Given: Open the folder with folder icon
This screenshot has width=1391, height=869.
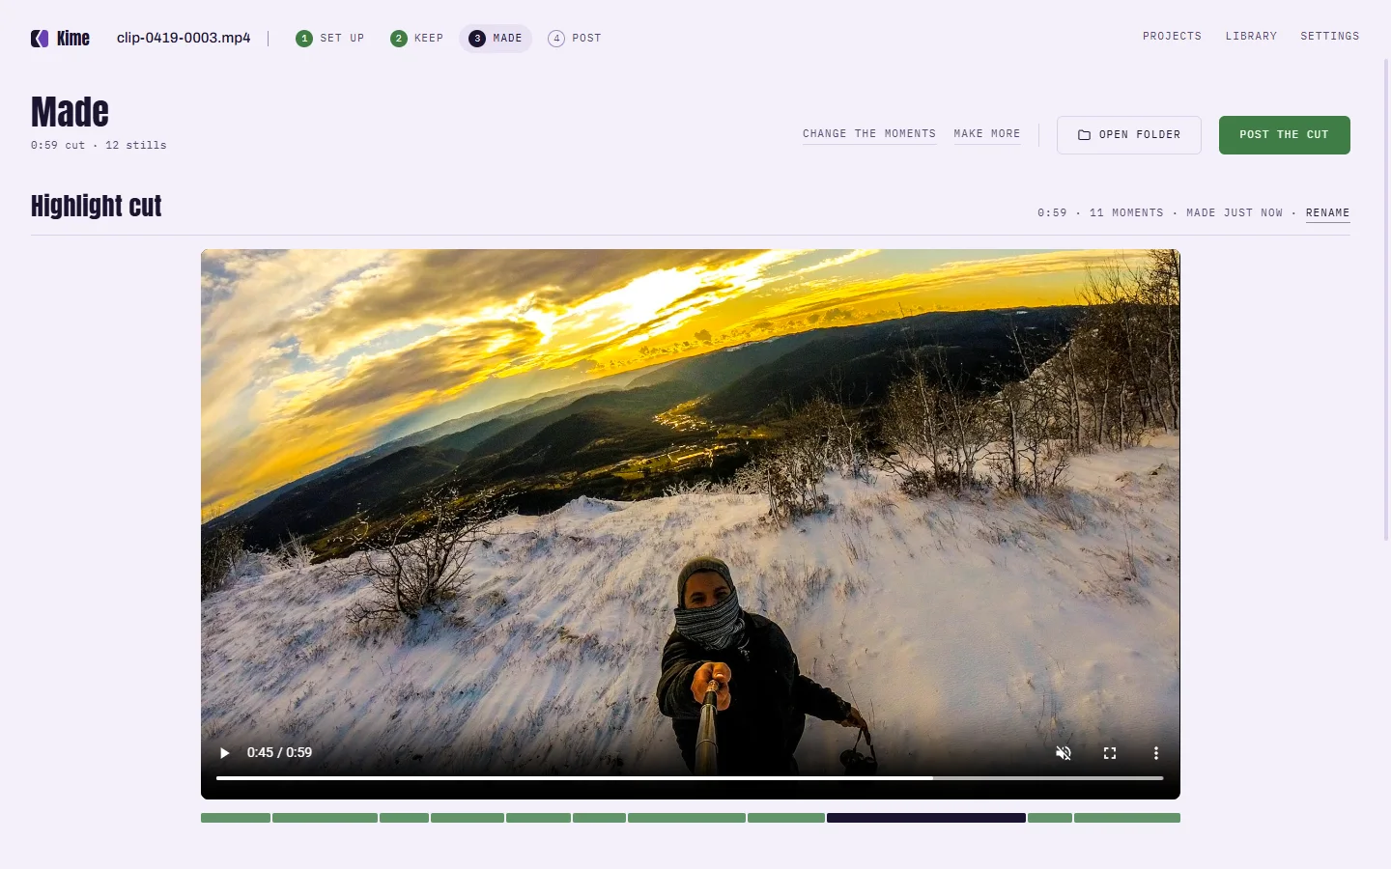Looking at the screenshot, I should pyautogui.click(x=1129, y=135).
